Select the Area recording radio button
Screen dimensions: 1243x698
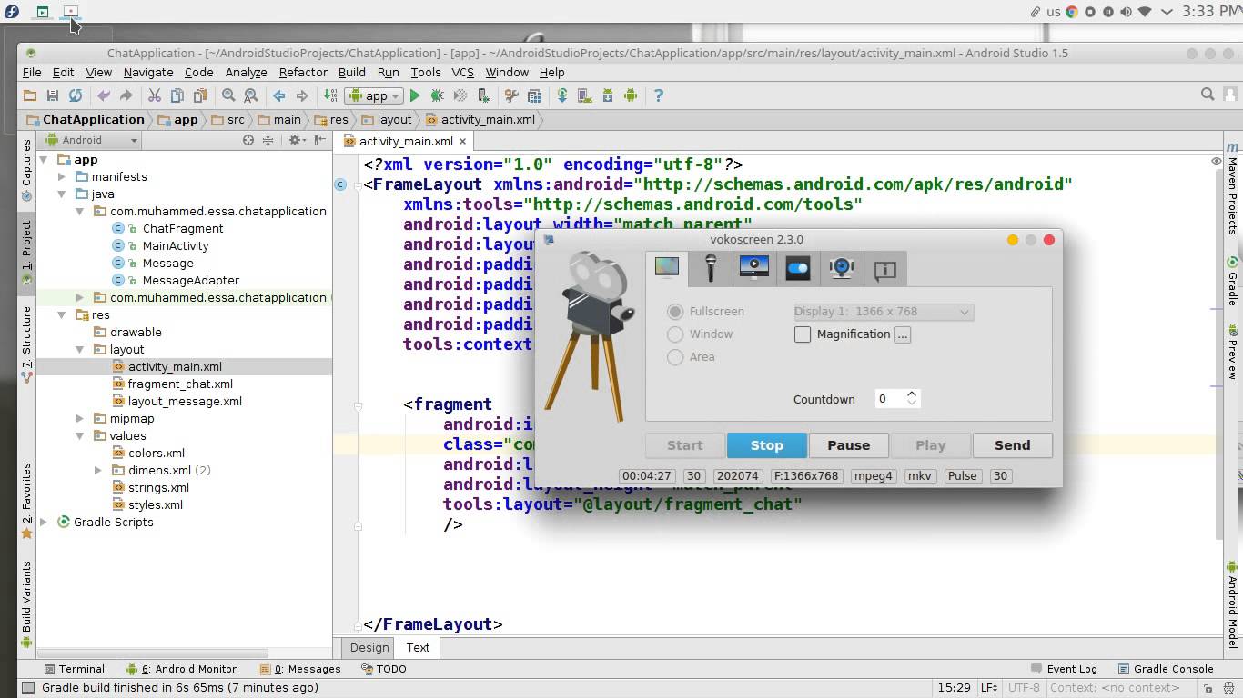click(x=675, y=357)
